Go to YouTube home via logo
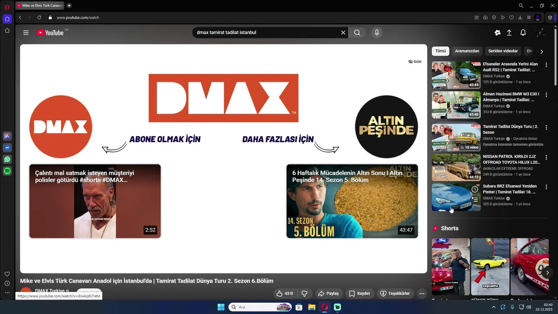This screenshot has height=314, width=558. (x=50, y=33)
